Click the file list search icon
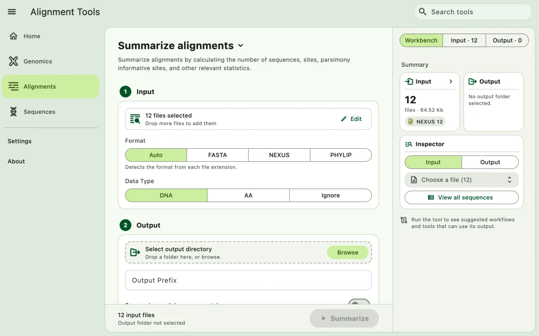 click(x=135, y=119)
